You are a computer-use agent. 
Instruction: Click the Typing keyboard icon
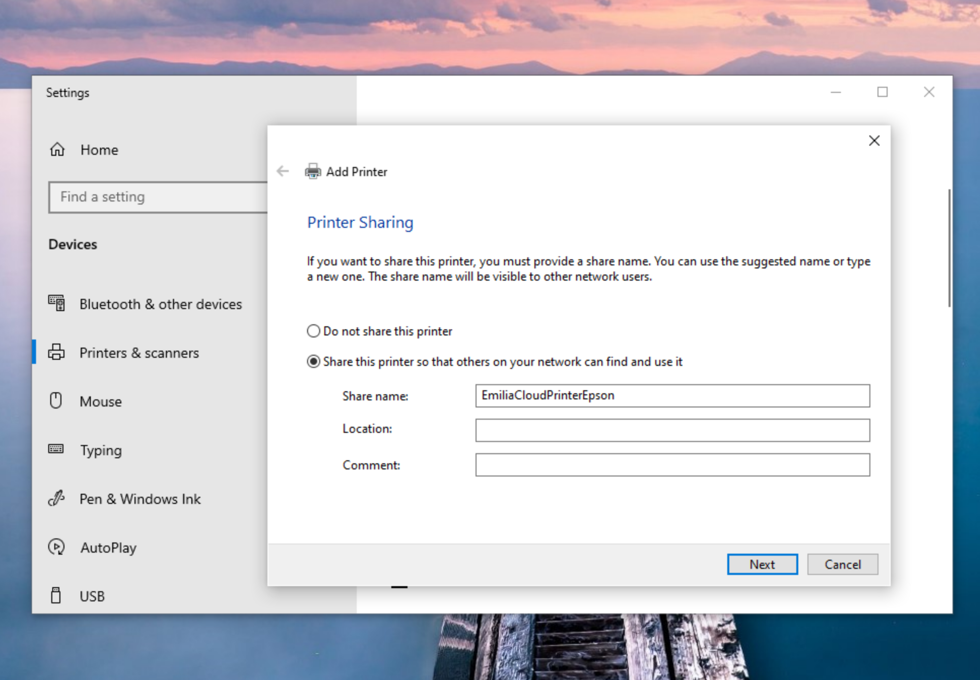tap(56, 449)
